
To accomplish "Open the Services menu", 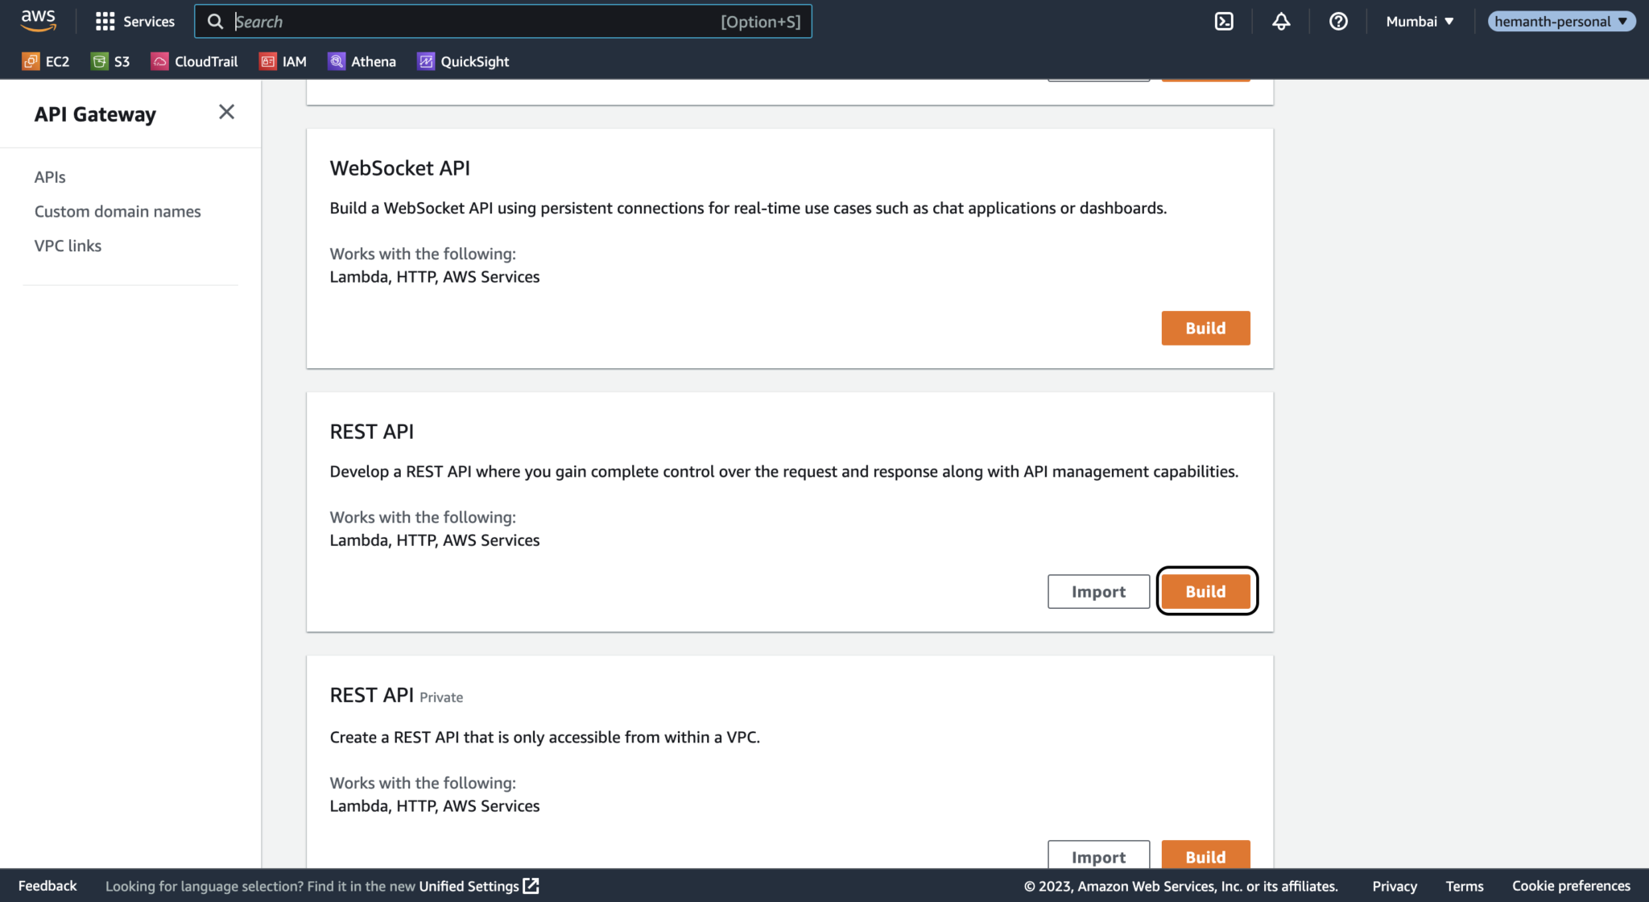I will 134,21.
